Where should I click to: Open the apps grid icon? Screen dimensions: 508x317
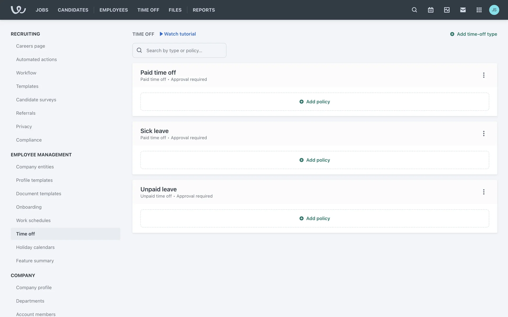(479, 10)
